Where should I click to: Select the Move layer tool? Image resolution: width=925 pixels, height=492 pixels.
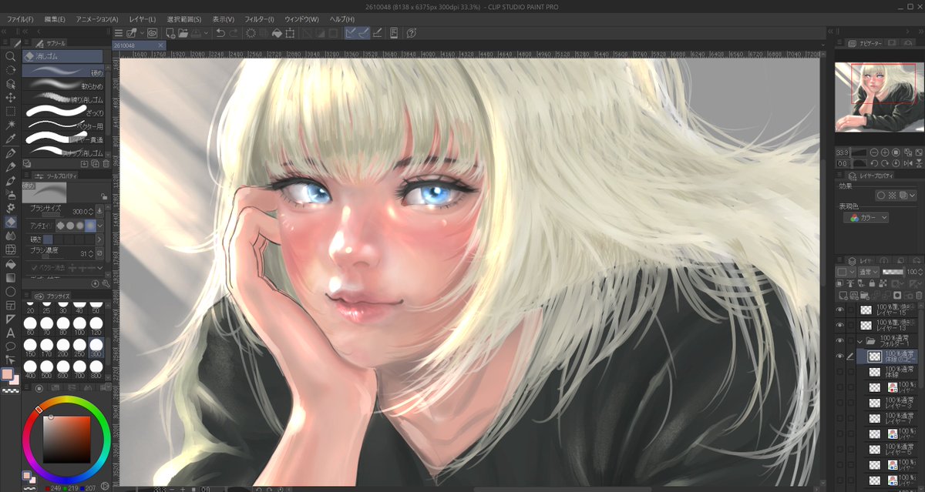click(x=10, y=98)
